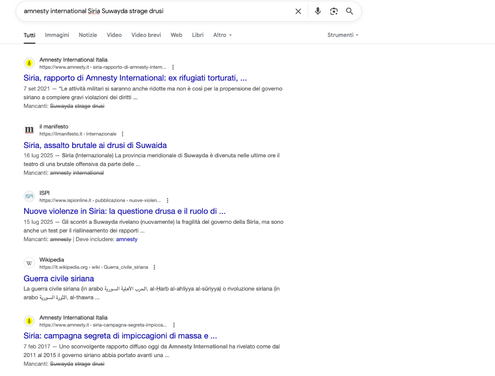
Task: Click the amnesty.it siria-rapporto URL breadcrumb
Action: point(103,67)
